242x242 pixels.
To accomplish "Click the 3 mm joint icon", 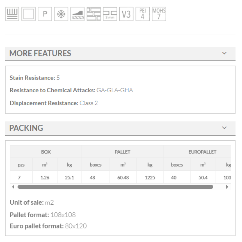I will pyautogui.click(x=110, y=14).
